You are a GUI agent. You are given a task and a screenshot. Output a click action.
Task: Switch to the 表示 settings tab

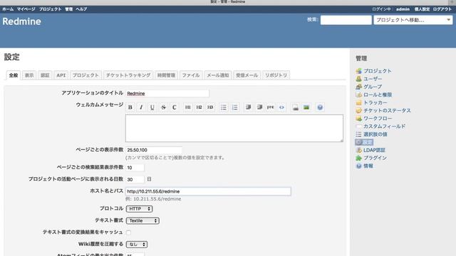coord(29,75)
